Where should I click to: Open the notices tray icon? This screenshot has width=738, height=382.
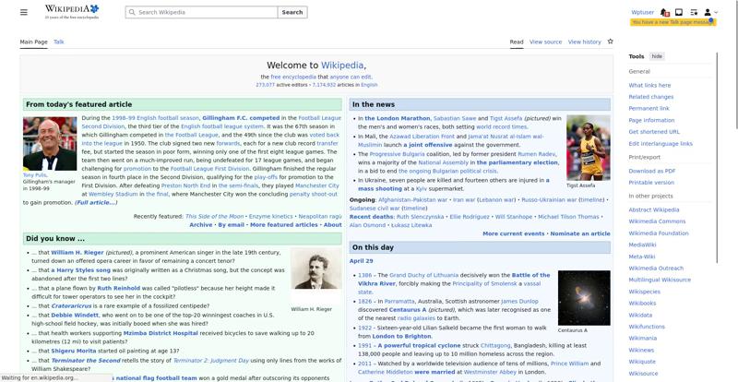(679, 13)
